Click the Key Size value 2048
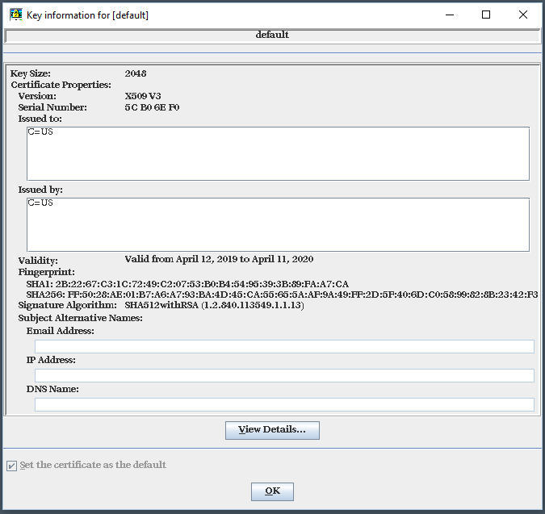This screenshot has height=514, width=545. click(x=136, y=73)
